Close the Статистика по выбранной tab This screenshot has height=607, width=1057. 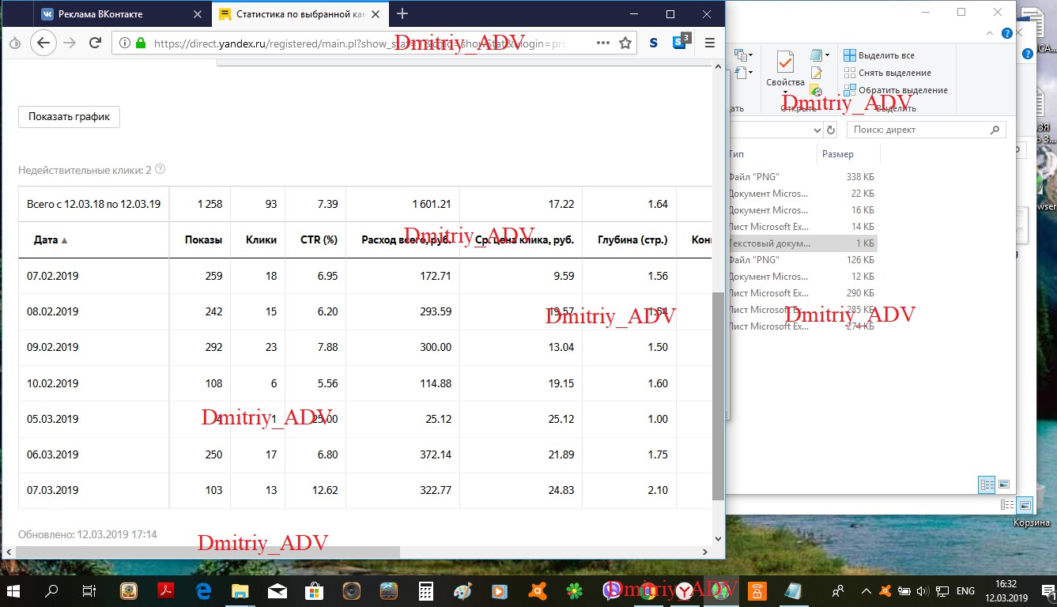point(376,13)
